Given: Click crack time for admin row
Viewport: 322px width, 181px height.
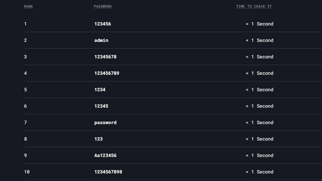Looking at the screenshot, I should point(259,40).
